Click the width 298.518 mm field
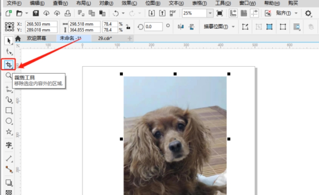 click(x=84, y=24)
